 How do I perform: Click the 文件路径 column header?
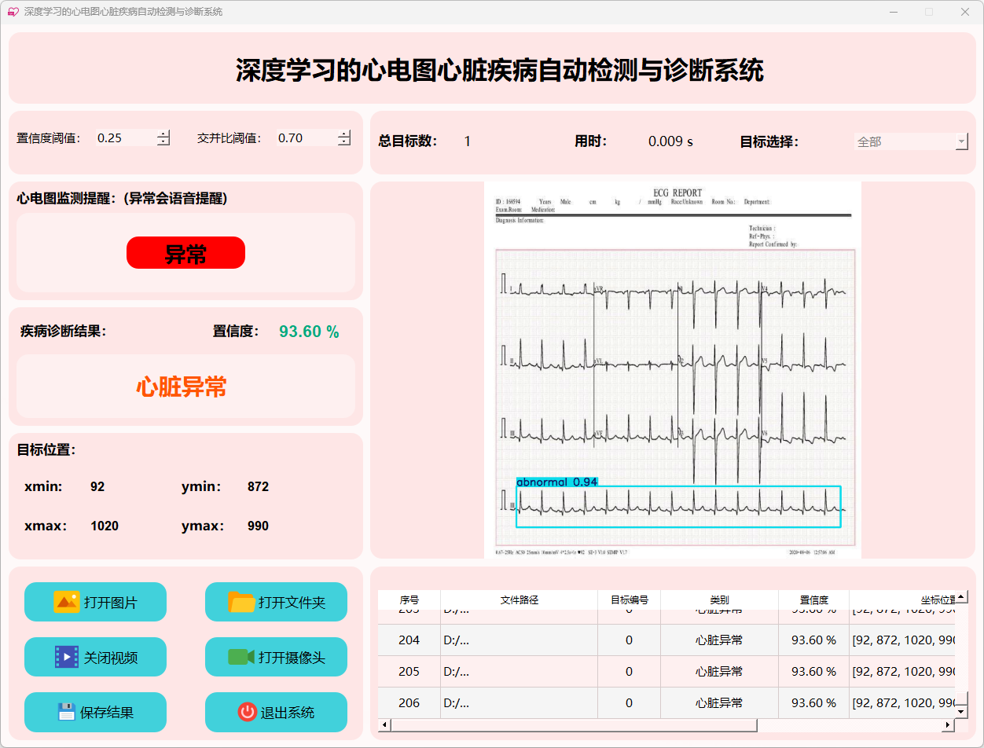point(519,599)
